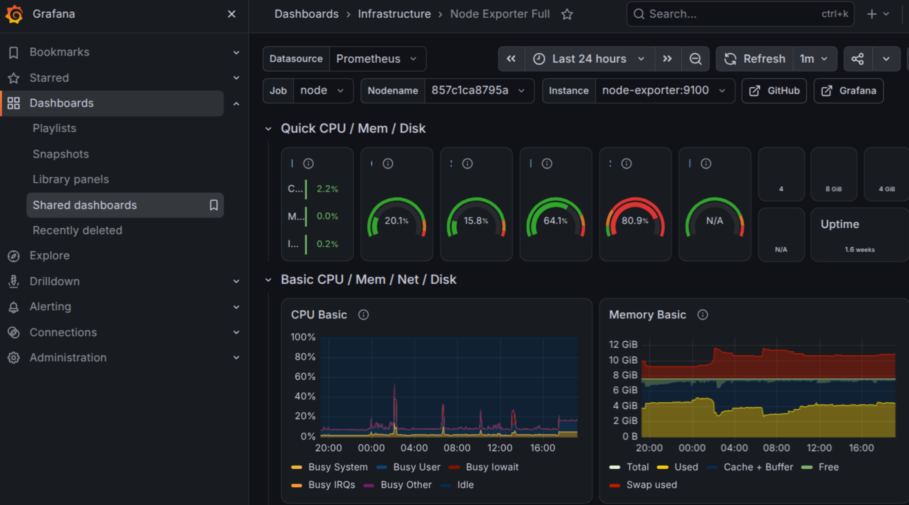
Task: Open the plus New menu
Action: [x=878, y=14]
